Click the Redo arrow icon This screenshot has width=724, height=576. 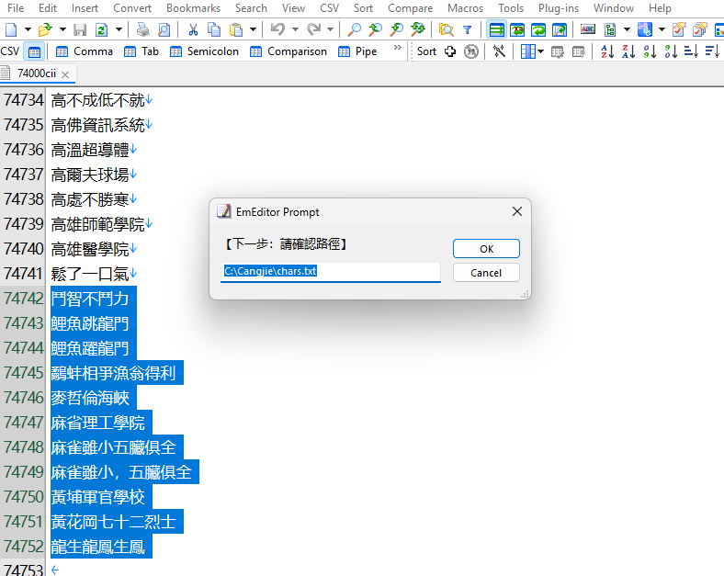click(314, 30)
